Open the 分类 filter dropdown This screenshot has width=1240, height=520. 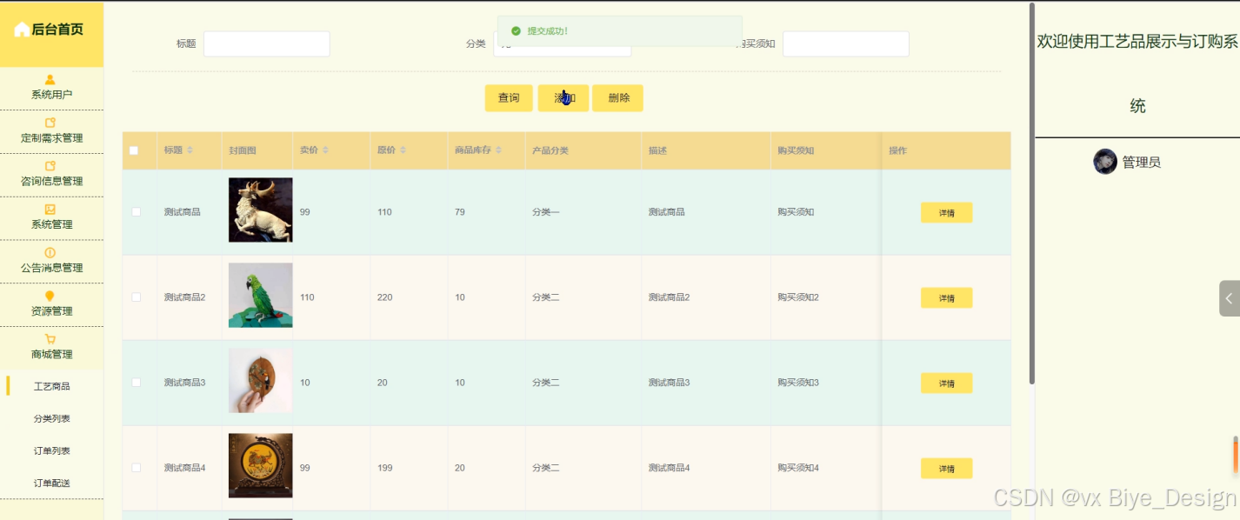562,43
